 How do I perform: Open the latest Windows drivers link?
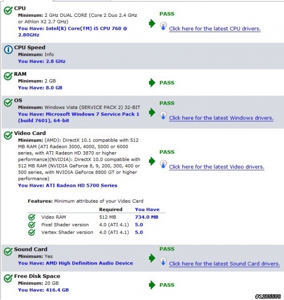pyautogui.click(x=221, y=118)
